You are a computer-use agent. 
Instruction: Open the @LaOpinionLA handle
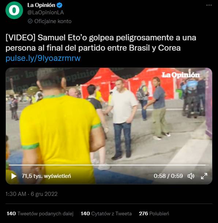pyautogui.click(x=45, y=12)
